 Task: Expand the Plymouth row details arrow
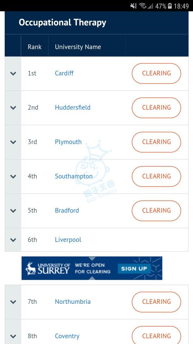pos(13,142)
